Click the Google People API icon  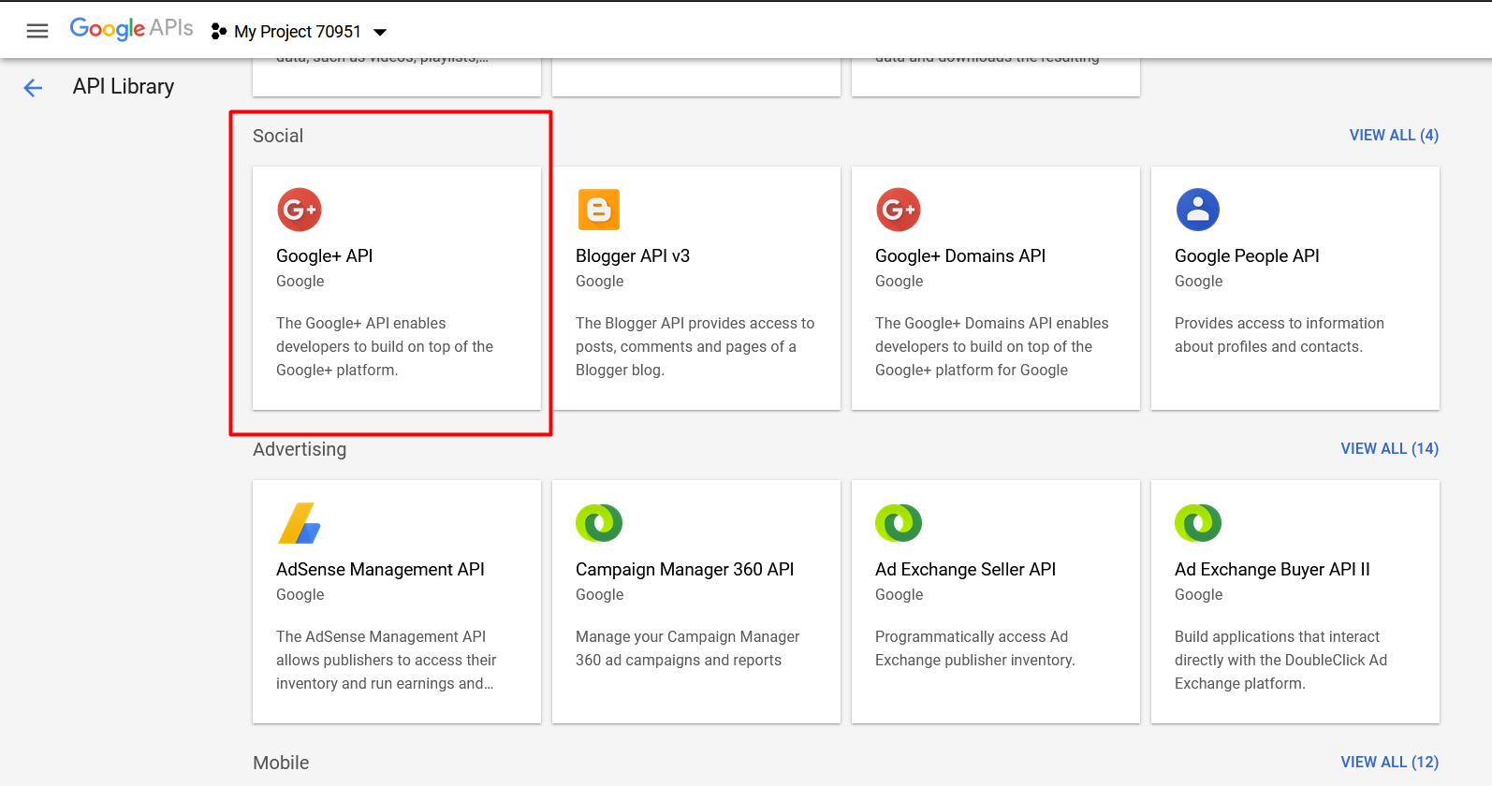pyautogui.click(x=1198, y=210)
